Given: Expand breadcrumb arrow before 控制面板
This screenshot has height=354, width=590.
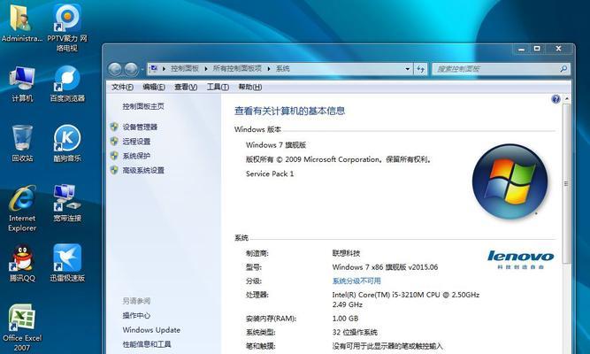Looking at the screenshot, I should [x=164, y=69].
